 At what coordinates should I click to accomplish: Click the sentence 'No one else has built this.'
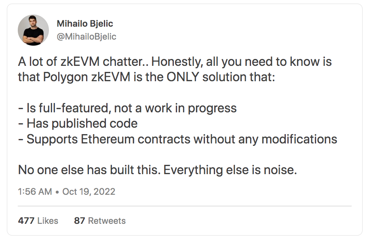pos(89,170)
